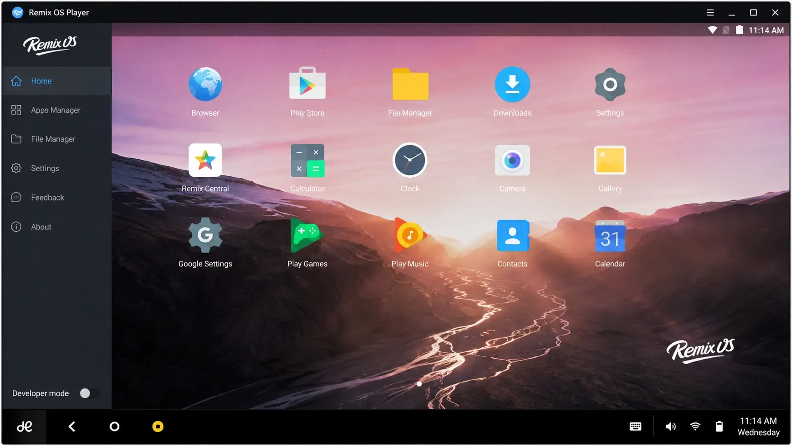
Task: Open the hamburger menu in title bar
Action: [x=710, y=13]
